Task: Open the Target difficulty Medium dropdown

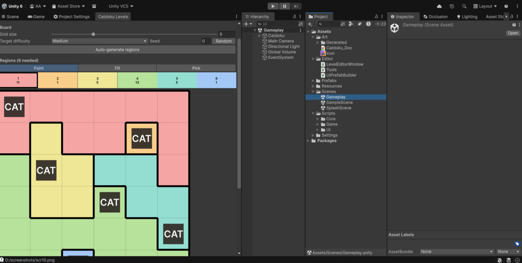Action: tap(100, 41)
